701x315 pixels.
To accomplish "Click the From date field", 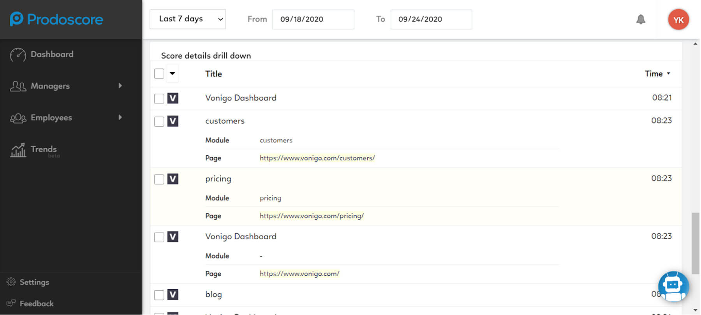I will [313, 19].
